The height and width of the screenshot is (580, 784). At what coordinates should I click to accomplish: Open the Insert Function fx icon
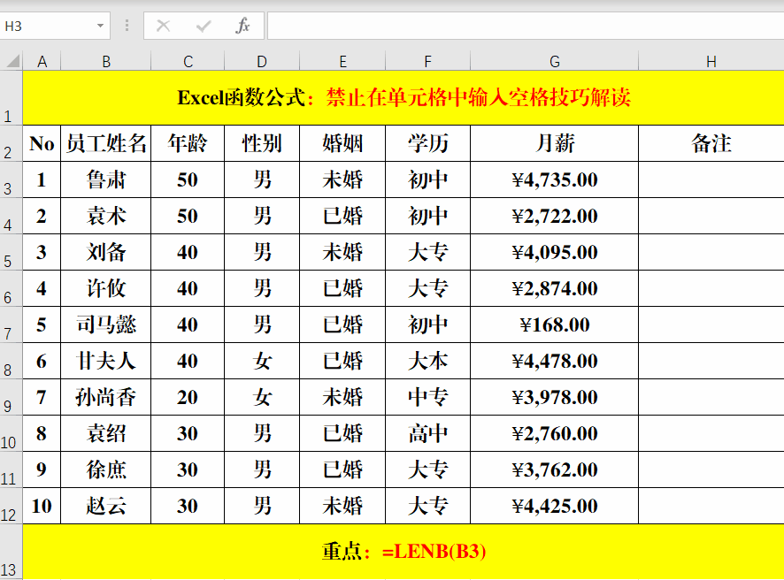point(242,26)
